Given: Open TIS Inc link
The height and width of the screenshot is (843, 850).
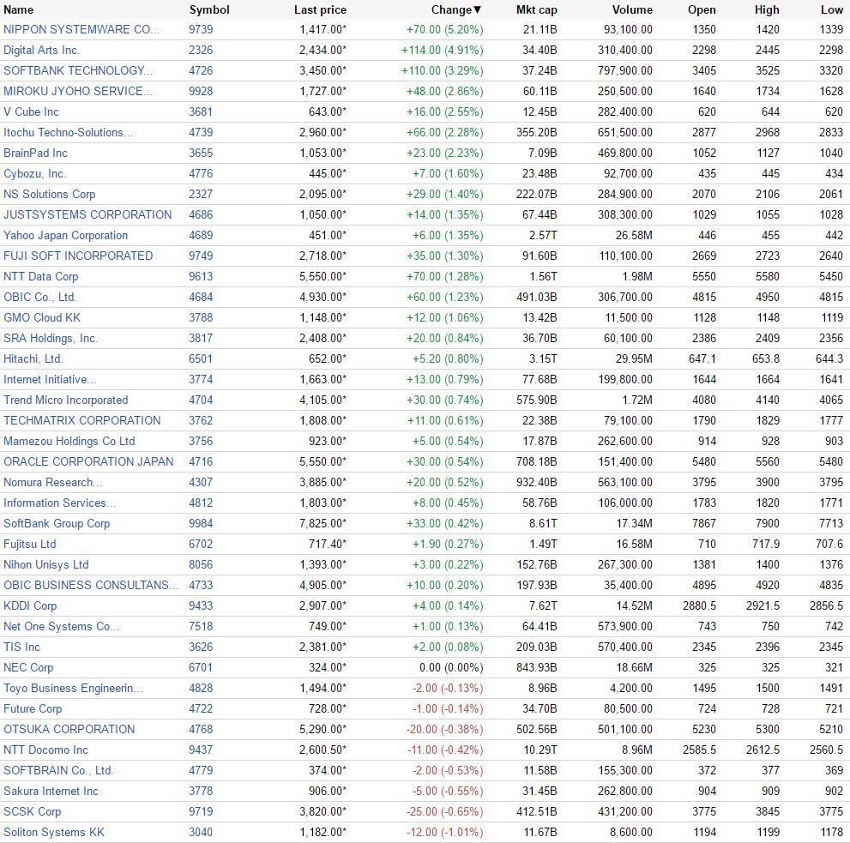Looking at the screenshot, I should [x=21, y=647].
